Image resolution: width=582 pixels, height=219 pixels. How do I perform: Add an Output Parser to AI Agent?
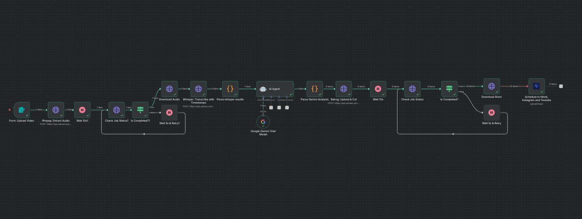(287, 108)
